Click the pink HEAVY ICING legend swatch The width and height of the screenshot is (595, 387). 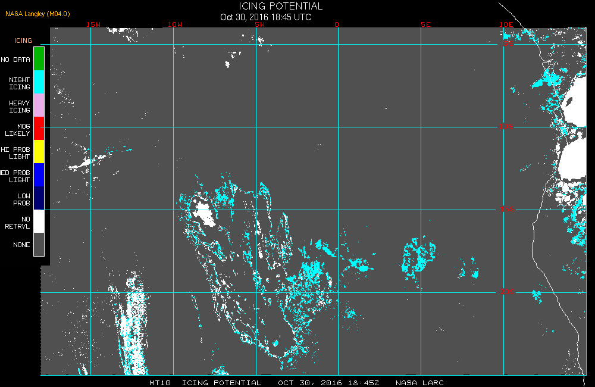(39, 105)
